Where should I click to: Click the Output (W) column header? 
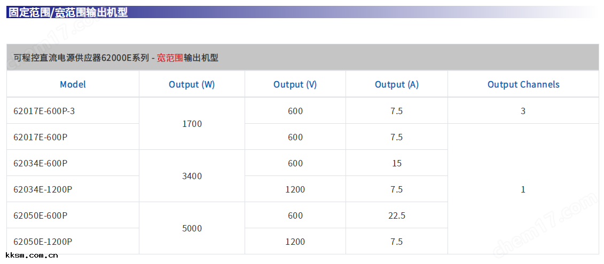coord(192,84)
